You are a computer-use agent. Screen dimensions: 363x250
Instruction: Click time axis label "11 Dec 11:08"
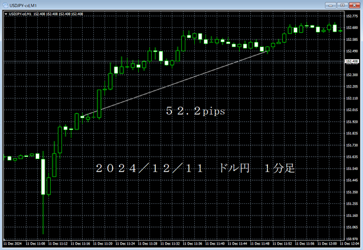point(35,244)
